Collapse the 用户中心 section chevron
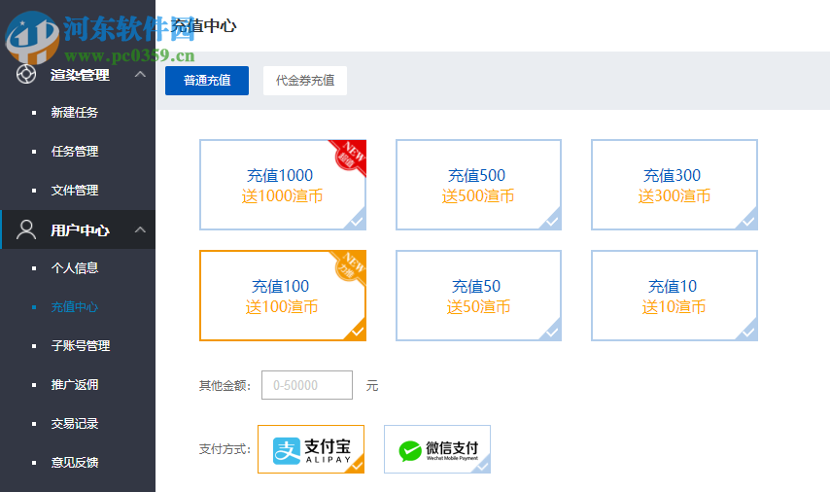The height and width of the screenshot is (492, 830). click(x=140, y=229)
